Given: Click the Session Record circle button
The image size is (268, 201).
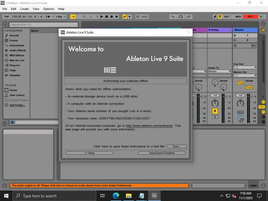Looking at the screenshot, I should (x=138, y=16).
